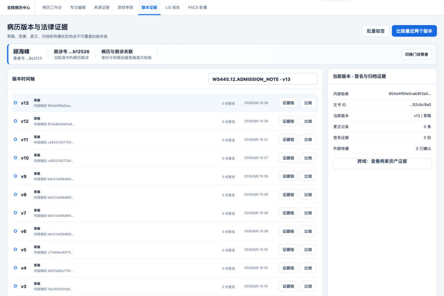
Task: Run 批量验签 batch signature check
Action: pyautogui.click(x=376, y=31)
